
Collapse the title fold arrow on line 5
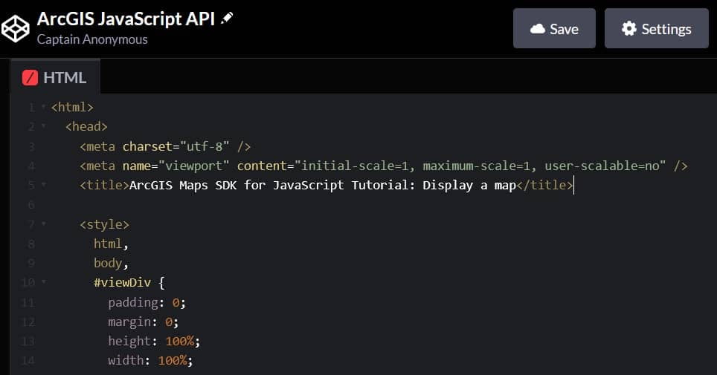tap(43, 185)
